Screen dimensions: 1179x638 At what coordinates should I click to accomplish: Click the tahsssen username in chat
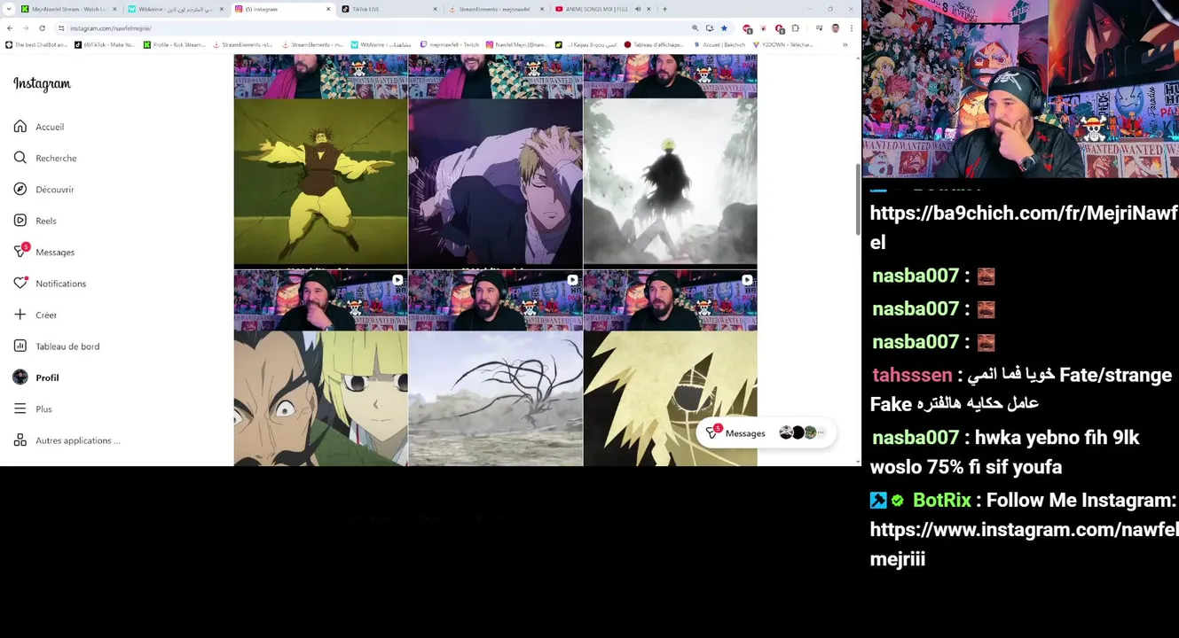point(912,375)
